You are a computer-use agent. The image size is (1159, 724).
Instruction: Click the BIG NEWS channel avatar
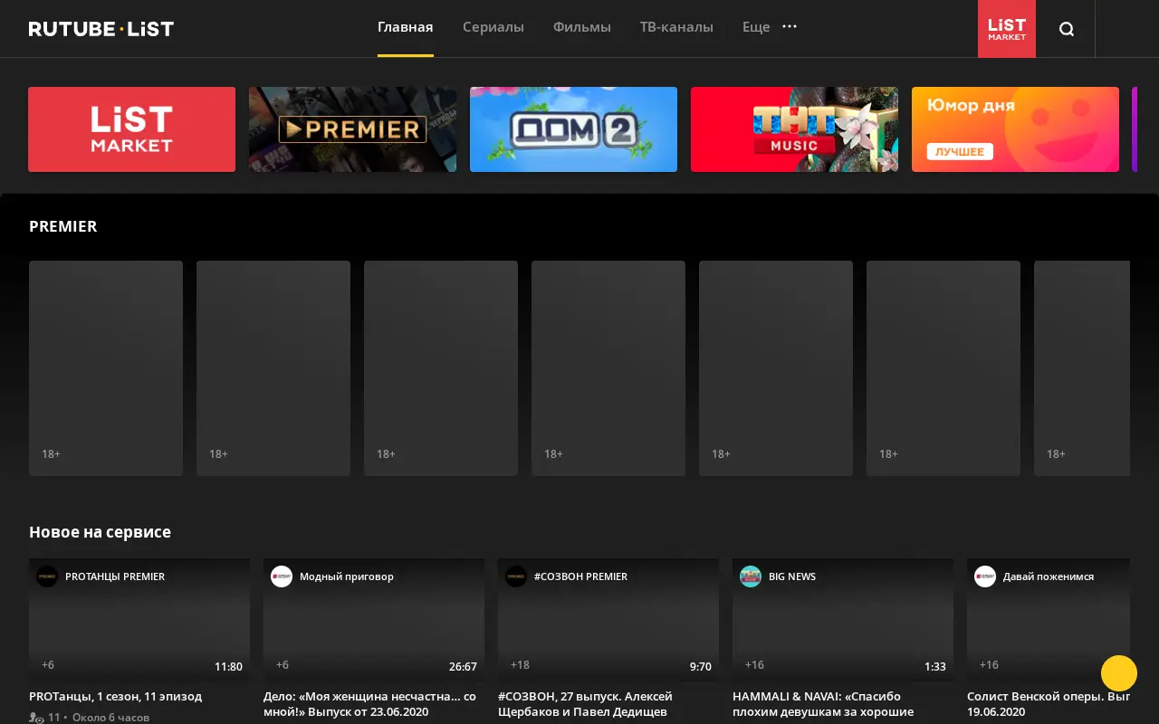[x=751, y=576]
